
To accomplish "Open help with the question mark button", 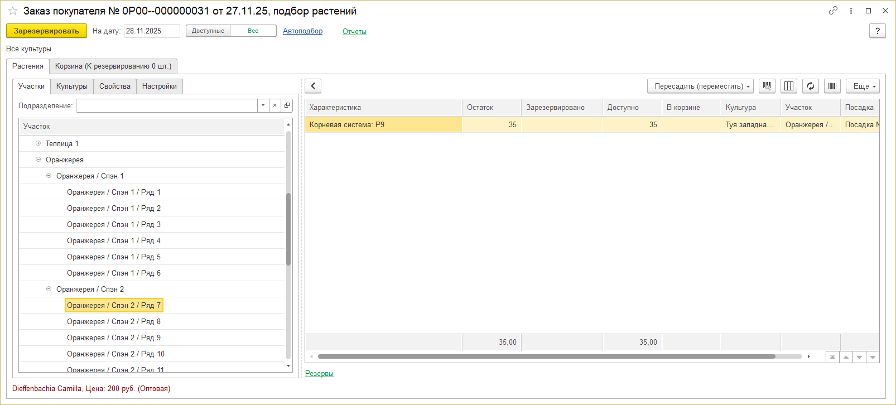I will point(878,31).
